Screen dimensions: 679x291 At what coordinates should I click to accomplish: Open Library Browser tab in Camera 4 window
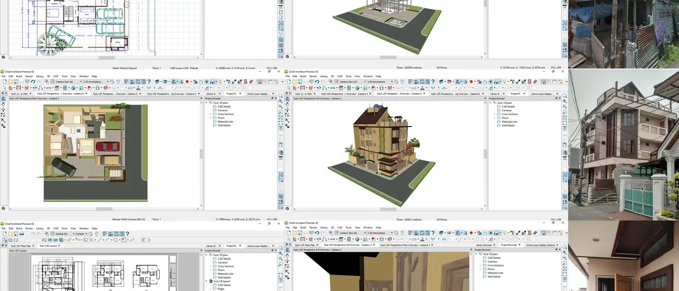(x=211, y=94)
